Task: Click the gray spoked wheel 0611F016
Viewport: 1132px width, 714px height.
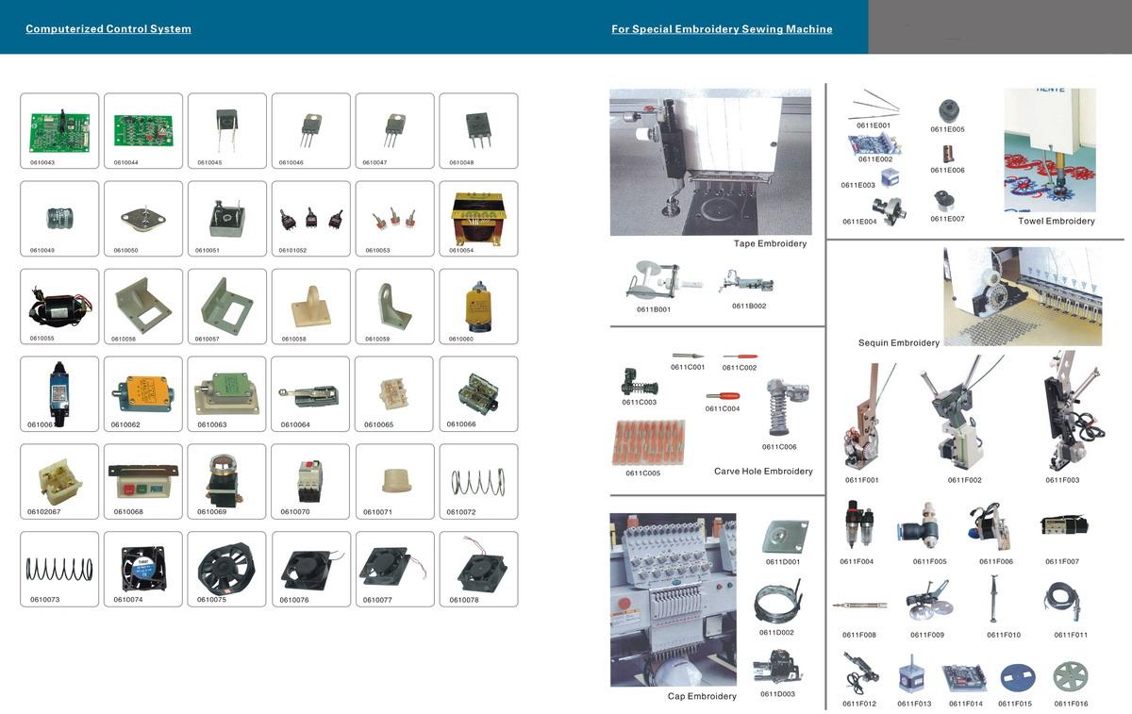Action: (x=1071, y=675)
